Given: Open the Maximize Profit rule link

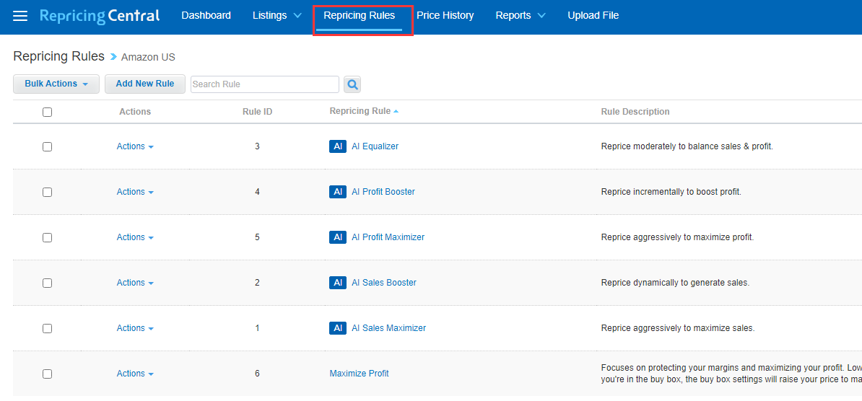Looking at the screenshot, I should pos(359,374).
